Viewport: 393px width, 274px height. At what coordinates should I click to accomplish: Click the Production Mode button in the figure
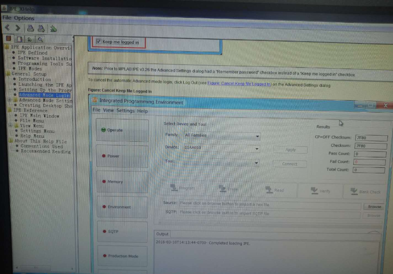click(x=122, y=256)
